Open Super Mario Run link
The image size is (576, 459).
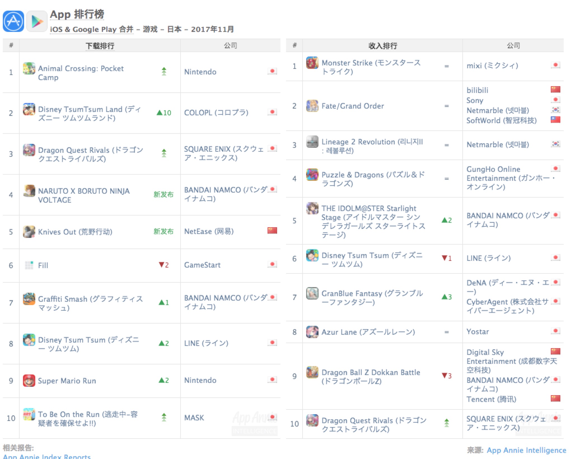(x=67, y=381)
